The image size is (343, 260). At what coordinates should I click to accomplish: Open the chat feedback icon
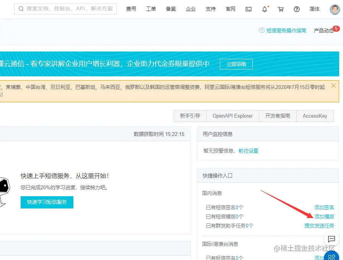click(x=332, y=239)
